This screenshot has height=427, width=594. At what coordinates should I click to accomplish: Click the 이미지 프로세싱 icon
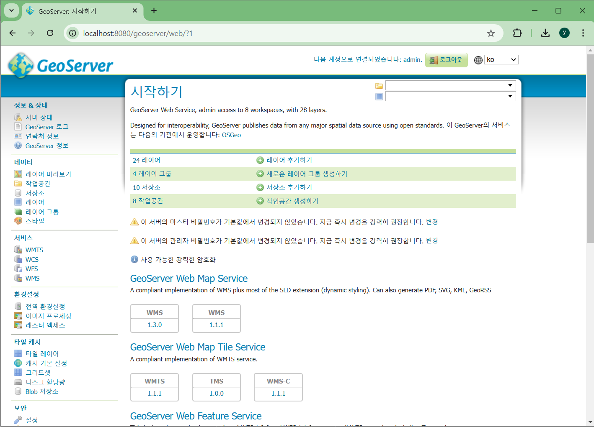(18, 316)
